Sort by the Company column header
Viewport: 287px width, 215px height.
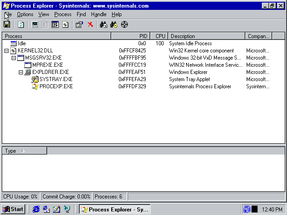[259, 36]
